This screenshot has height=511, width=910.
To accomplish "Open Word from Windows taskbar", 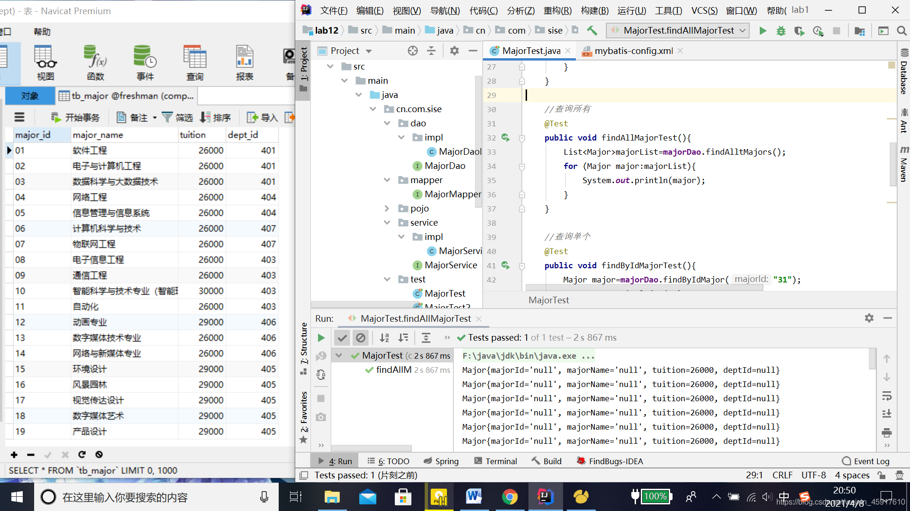I will [473, 497].
